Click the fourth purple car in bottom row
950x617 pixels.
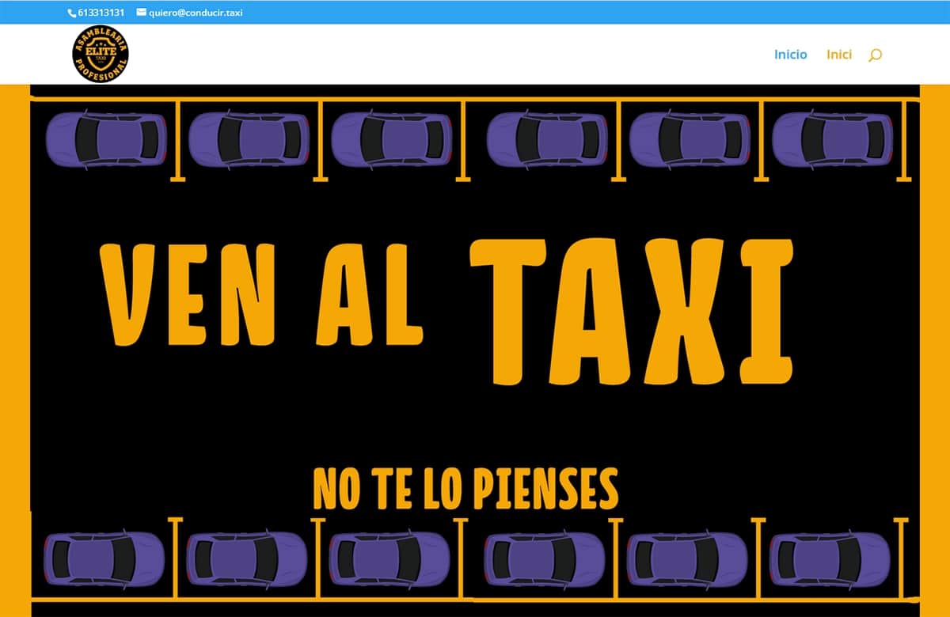[x=544, y=559]
